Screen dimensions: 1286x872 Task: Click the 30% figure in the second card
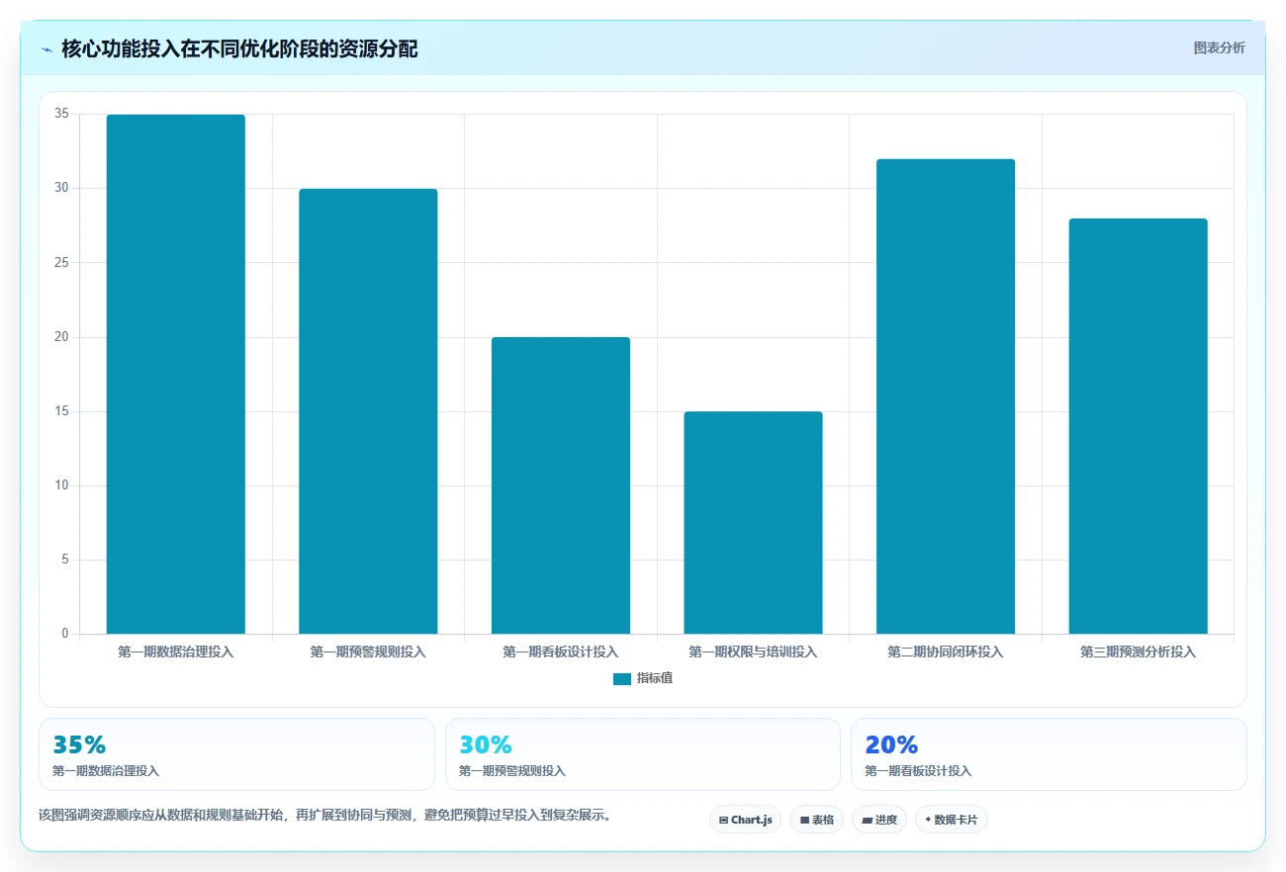486,744
